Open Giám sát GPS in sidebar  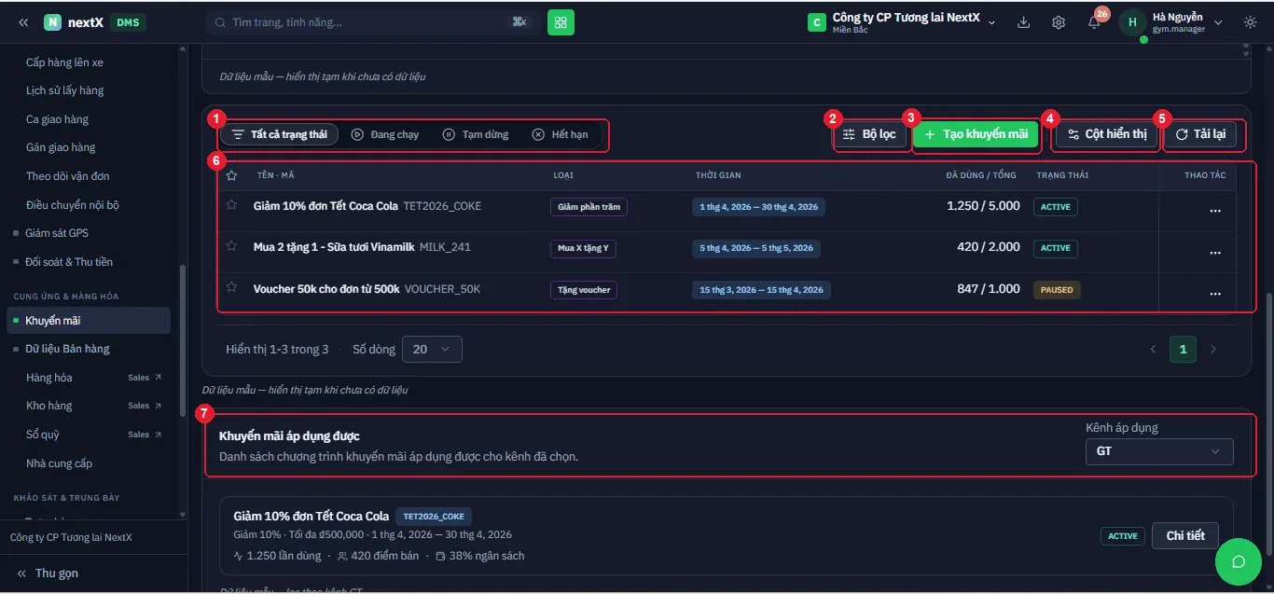point(89,233)
